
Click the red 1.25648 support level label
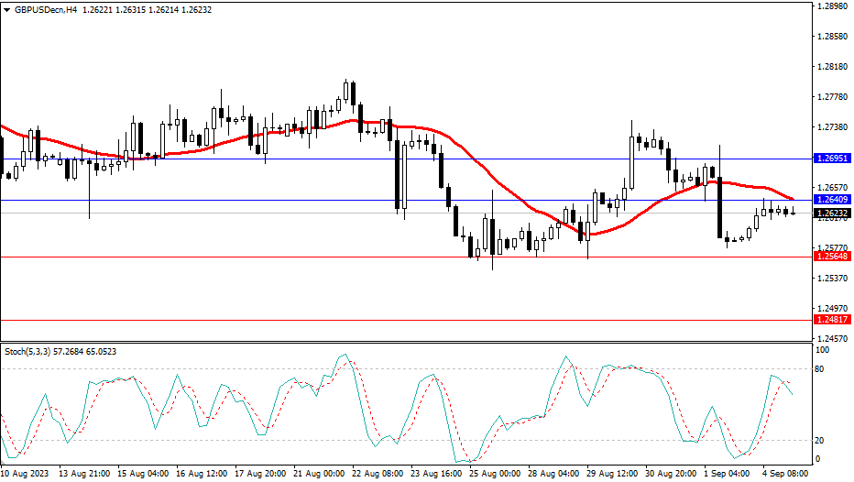click(x=832, y=257)
